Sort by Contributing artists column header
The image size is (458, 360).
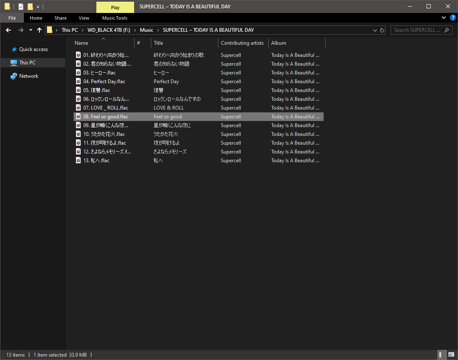pos(243,43)
